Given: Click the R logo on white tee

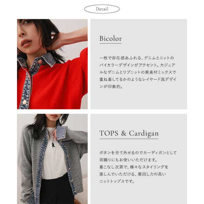Looking at the screenshot, I should tap(53, 145).
